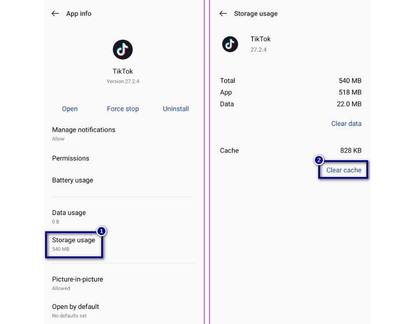Open the TikTok app
419x324 pixels.
tap(70, 109)
